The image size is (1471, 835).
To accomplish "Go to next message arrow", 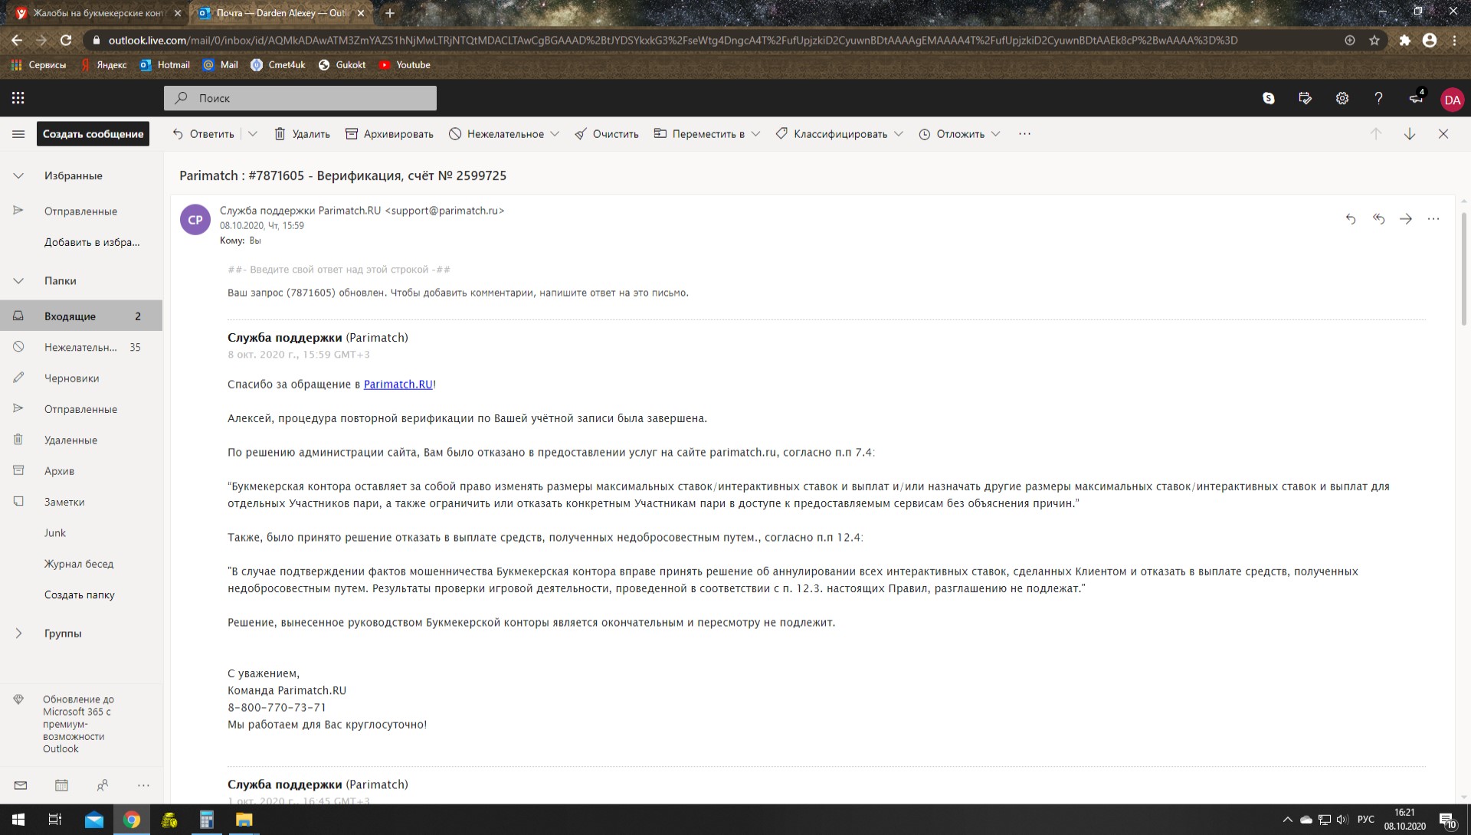I will (1410, 134).
